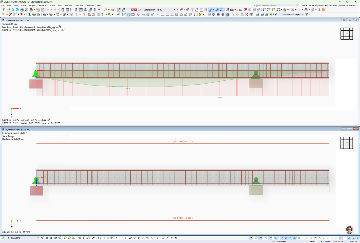This screenshot has height=243, width=360.
Task: Click the support assistant avatar photo
Action: point(349,230)
